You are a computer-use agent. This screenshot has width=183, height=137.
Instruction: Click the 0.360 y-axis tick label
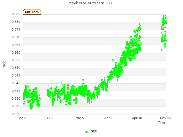[x=16, y=53]
